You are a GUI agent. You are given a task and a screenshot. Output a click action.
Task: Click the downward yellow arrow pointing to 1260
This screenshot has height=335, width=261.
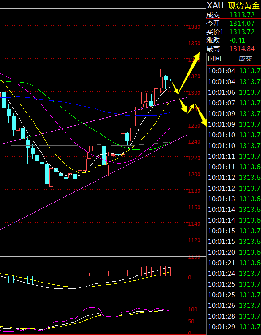pyautogui.click(x=201, y=115)
